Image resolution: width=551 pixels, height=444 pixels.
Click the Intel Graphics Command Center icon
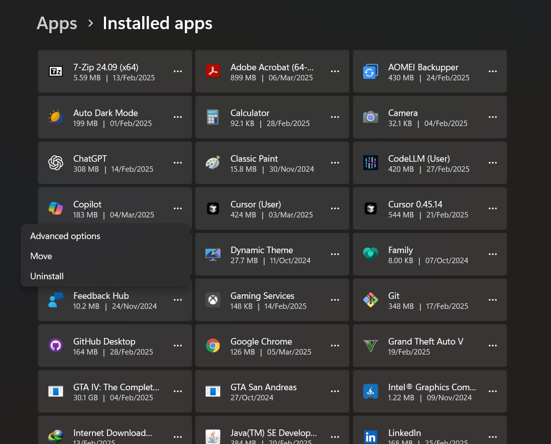point(370,391)
